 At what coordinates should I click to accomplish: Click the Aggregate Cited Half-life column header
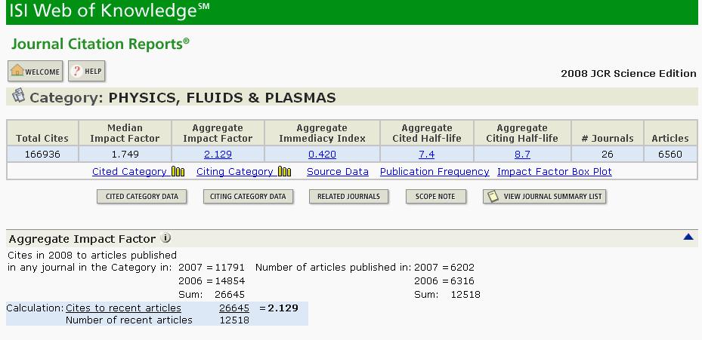tap(427, 133)
